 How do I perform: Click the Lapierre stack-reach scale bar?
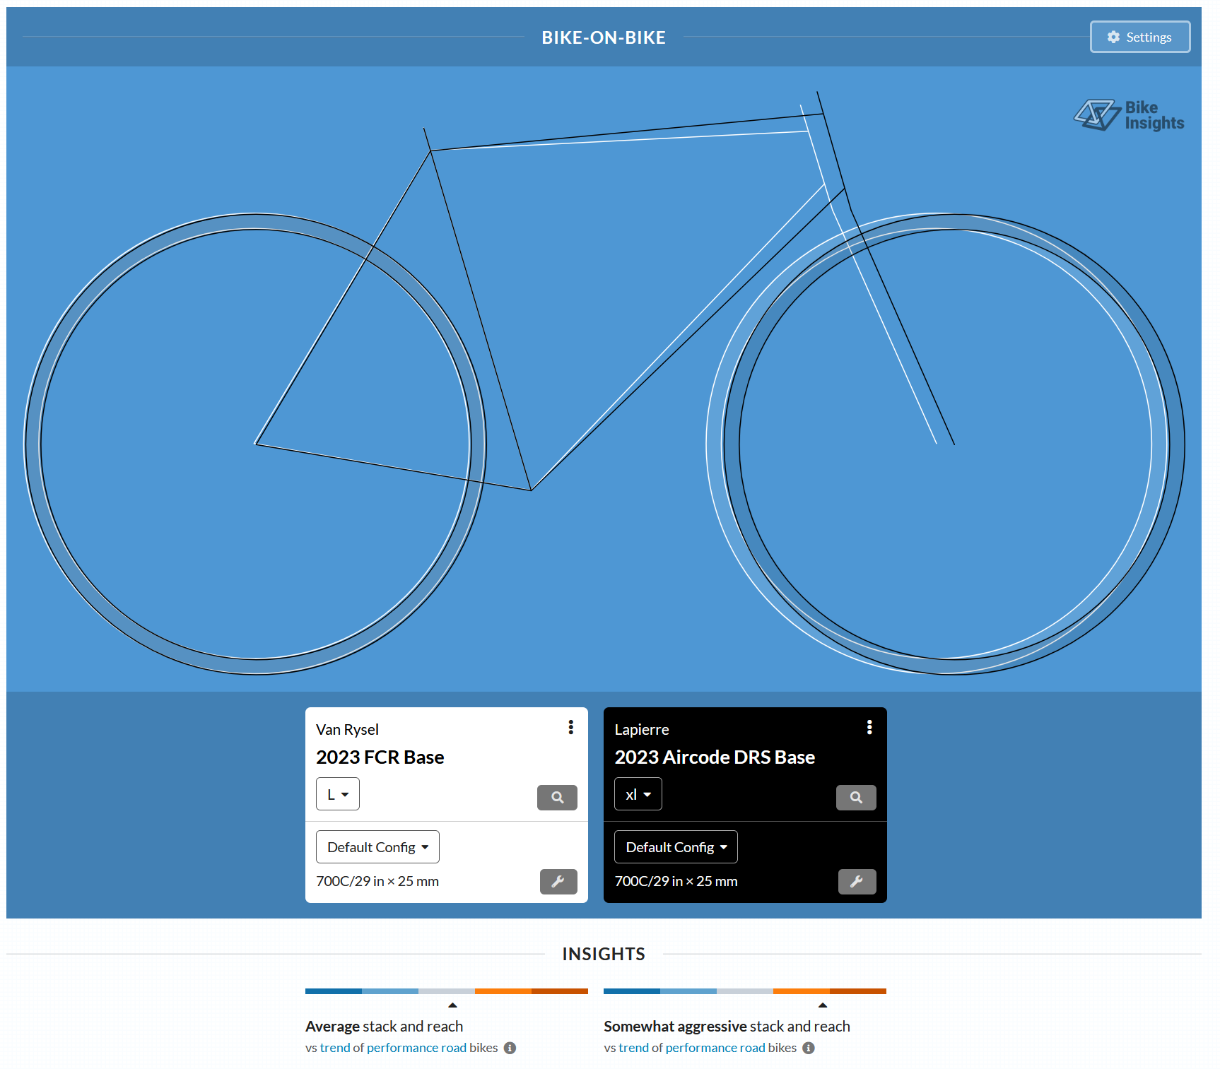click(x=744, y=991)
